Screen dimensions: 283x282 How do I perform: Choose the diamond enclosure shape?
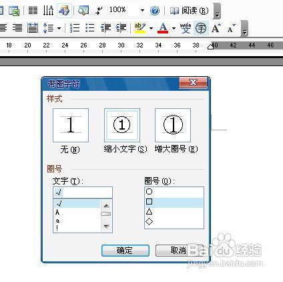pos(174,221)
